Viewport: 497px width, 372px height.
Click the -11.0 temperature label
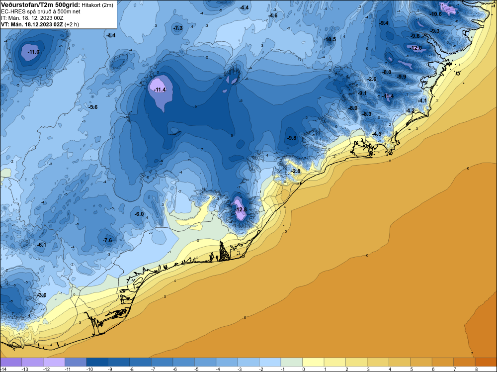[x=33, y=52]
